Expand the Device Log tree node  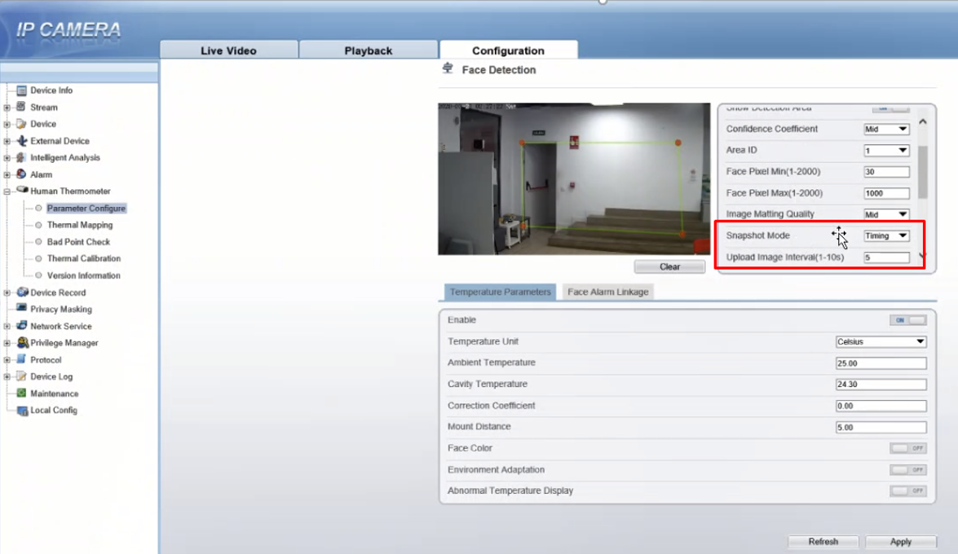point(7,377)
